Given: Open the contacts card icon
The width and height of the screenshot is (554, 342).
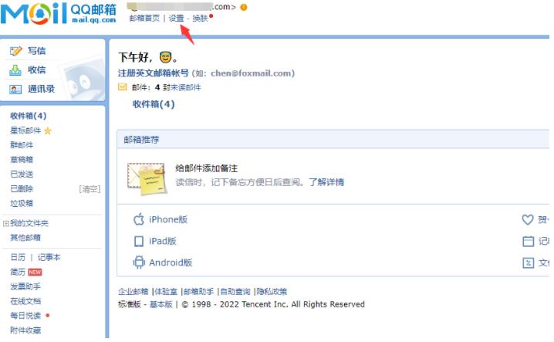Looking at the screenshot, I should 15,89.
